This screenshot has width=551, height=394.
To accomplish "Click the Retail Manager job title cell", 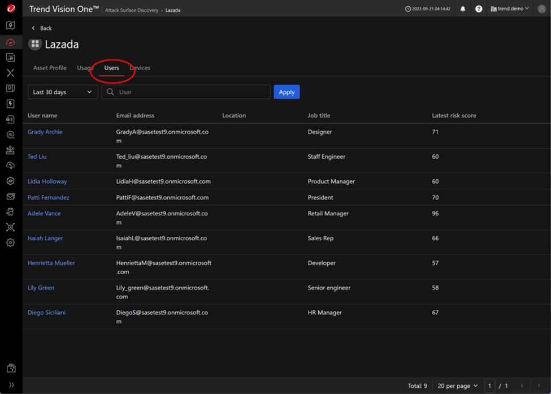I will coord(328,213).
